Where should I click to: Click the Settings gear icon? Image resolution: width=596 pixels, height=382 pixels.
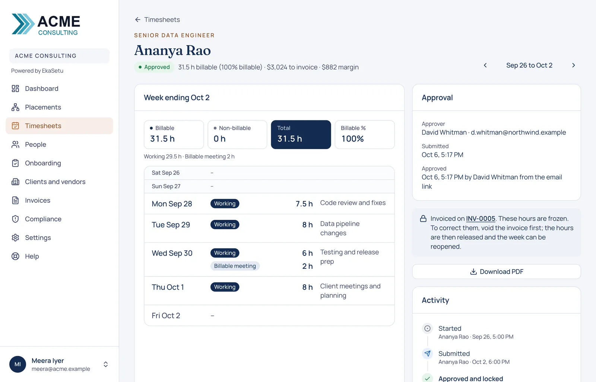coord(15,238)
